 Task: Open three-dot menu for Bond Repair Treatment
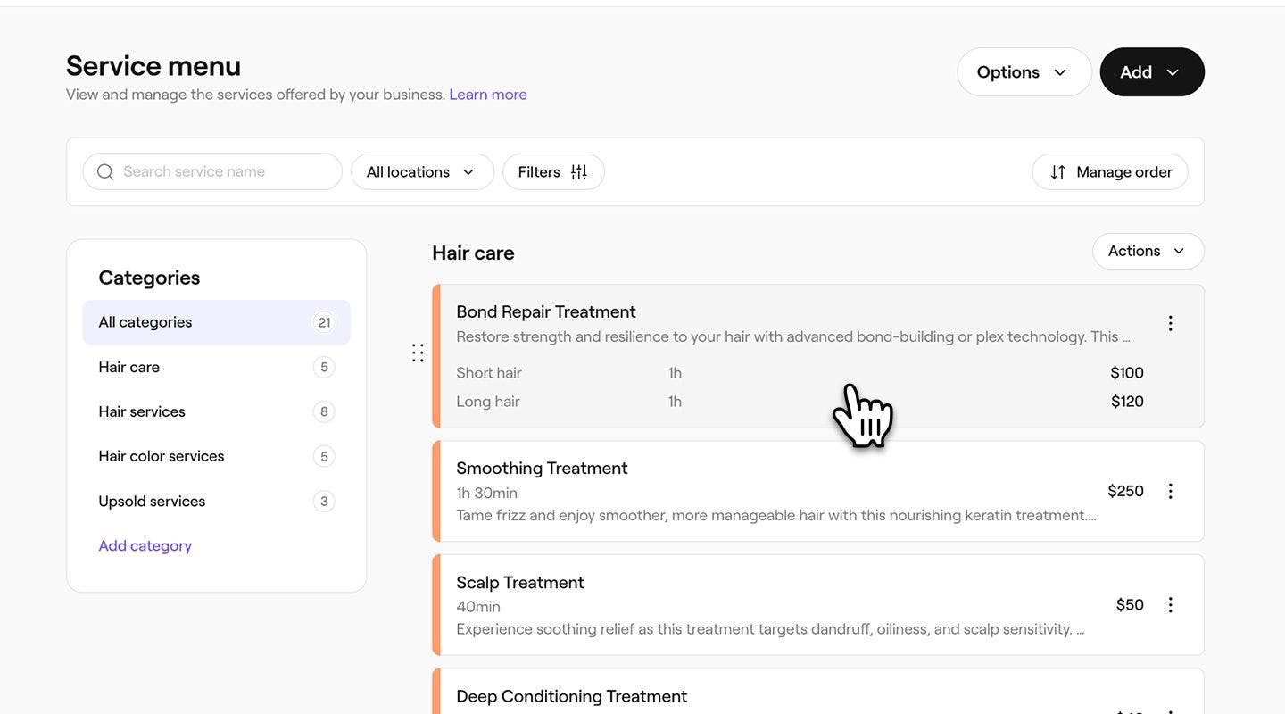pyautogui.click(x=1171, y=323)
